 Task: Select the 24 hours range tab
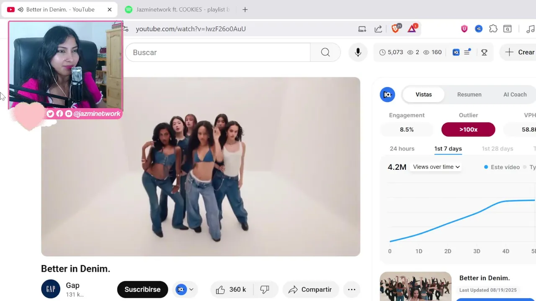coord(402,149)
